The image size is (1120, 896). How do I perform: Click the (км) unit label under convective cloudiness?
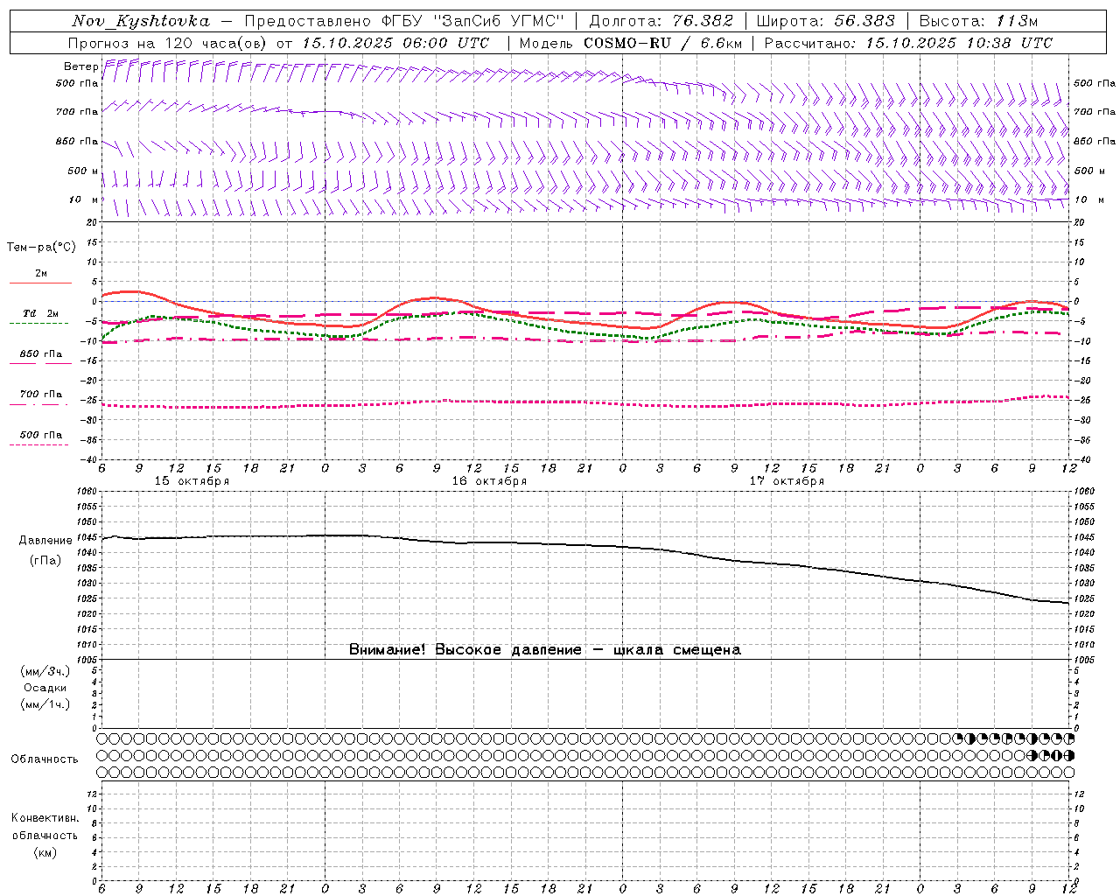coord(45,852)
